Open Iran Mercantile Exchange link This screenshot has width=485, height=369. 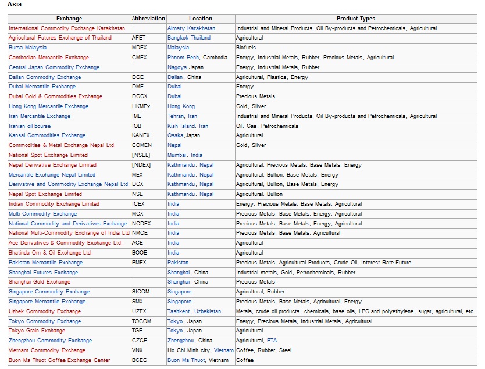pyautogui.click(x=40, y=116)
